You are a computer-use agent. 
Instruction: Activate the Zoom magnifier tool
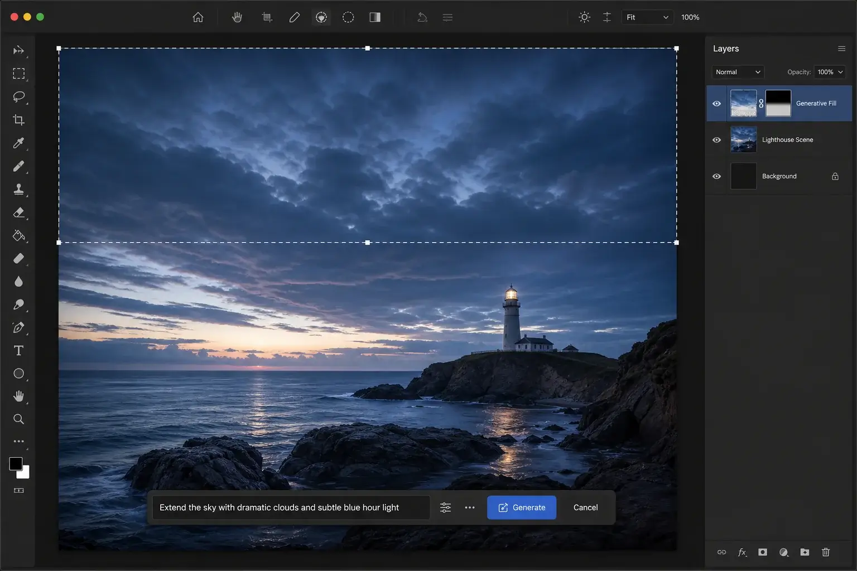19,419
